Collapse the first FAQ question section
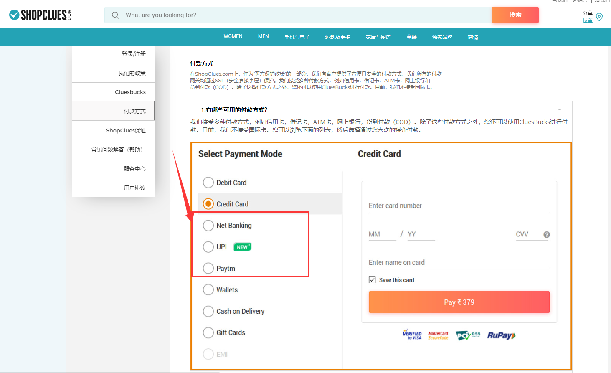The height and width of the screenshot is (373, 611). pos(560,110)
